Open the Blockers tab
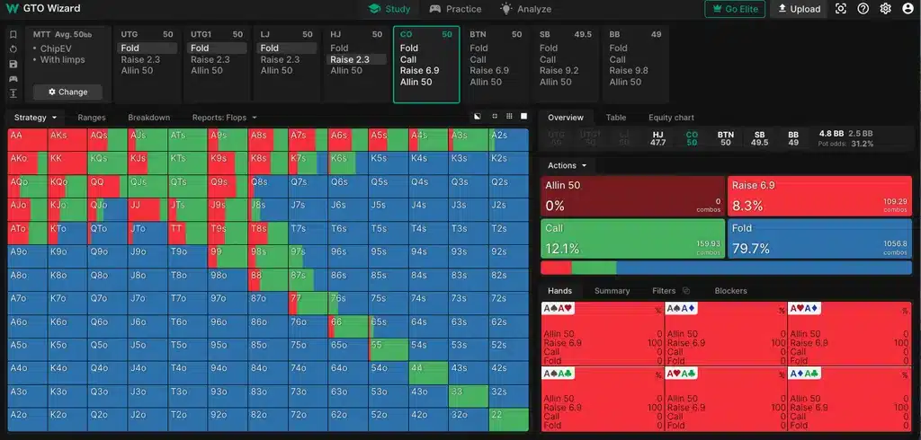921x440 pixels. click(x=730, y=291)
